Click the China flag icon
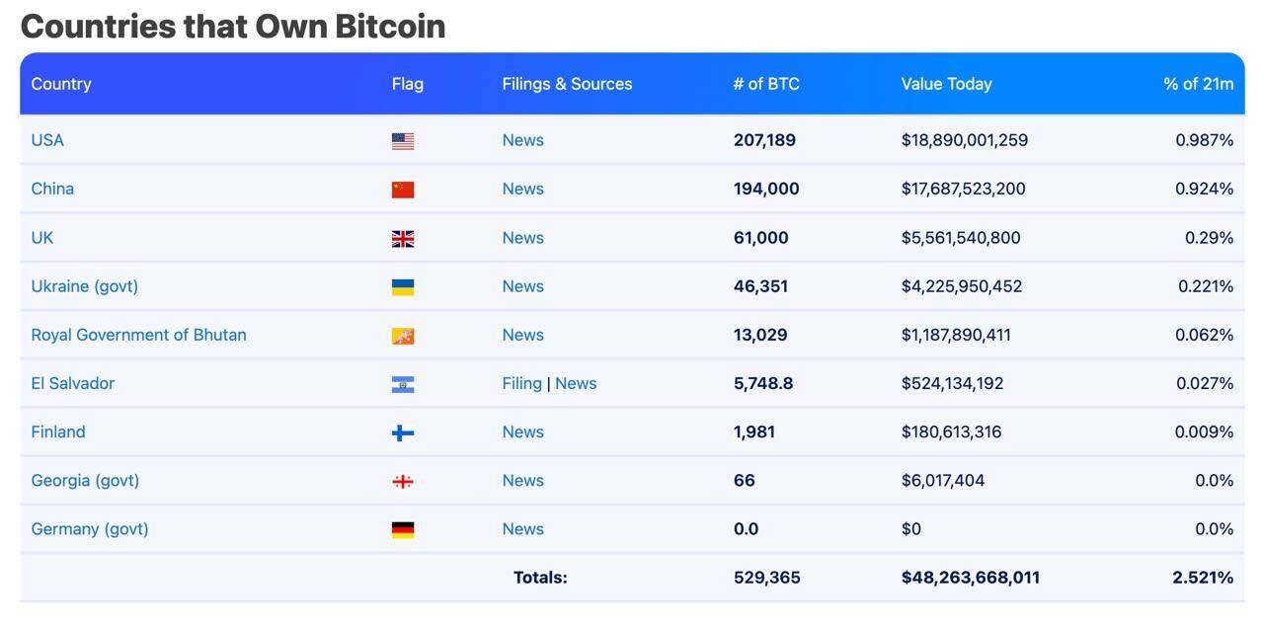This screenshot has width=1264, height=627. click(403, 190)
